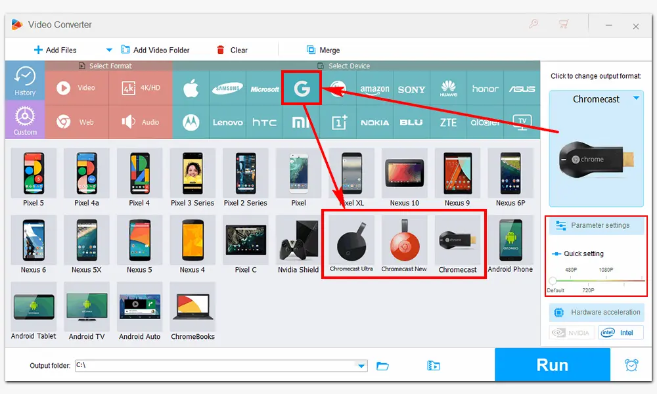Click the Google brand icon

[302, 89]
